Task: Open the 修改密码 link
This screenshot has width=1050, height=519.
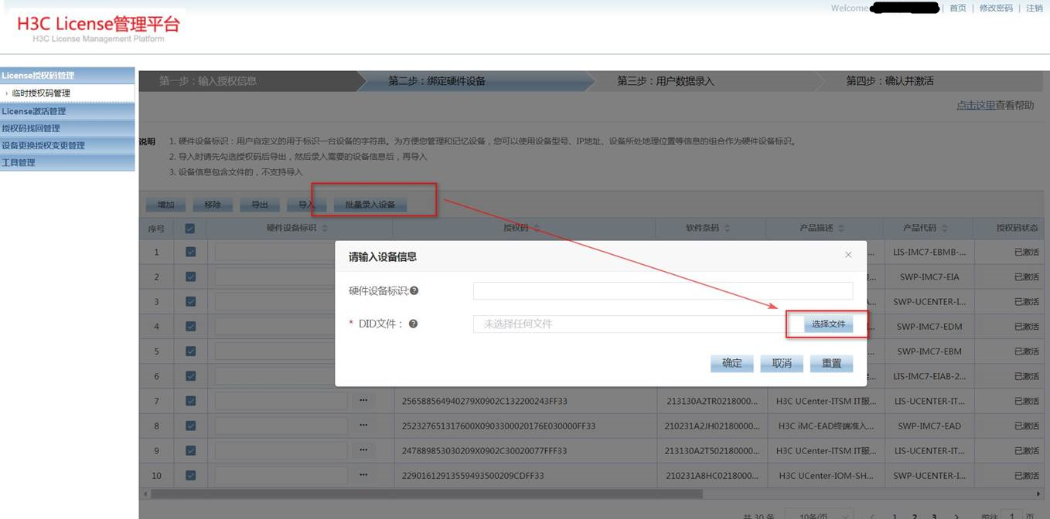Action: click(996, 8)
